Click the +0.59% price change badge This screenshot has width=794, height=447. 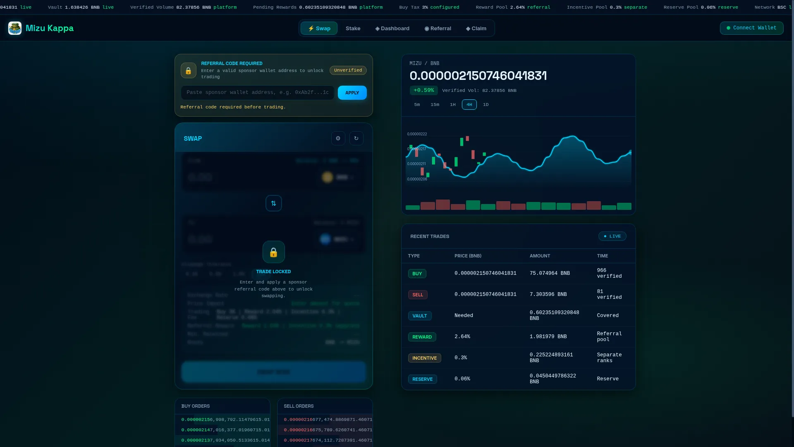(x=424, y=90)
